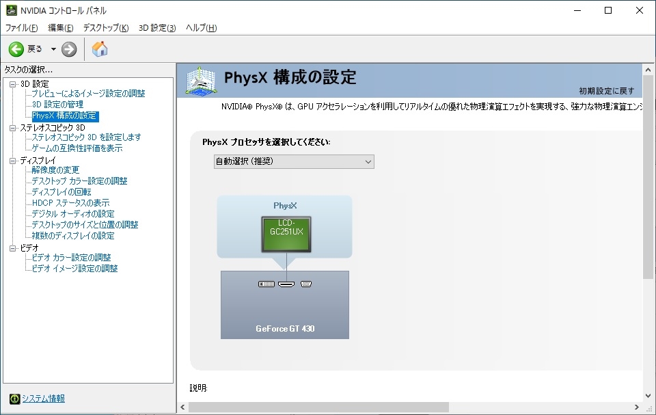Click the horizontal scrollbar right arrow
The width and height of the screenshot is (656, 415).
tap(637, 407)
